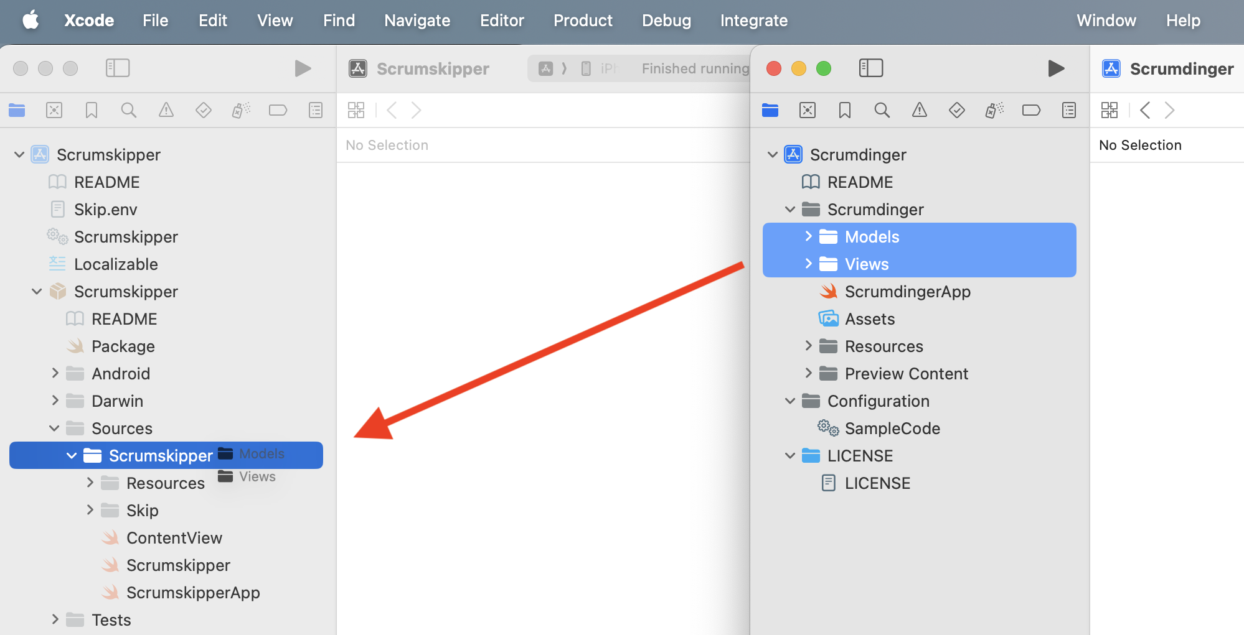Viewport: 1244px width, 635px height.
Task: Open the Product menu
Action: coord(583,20)
